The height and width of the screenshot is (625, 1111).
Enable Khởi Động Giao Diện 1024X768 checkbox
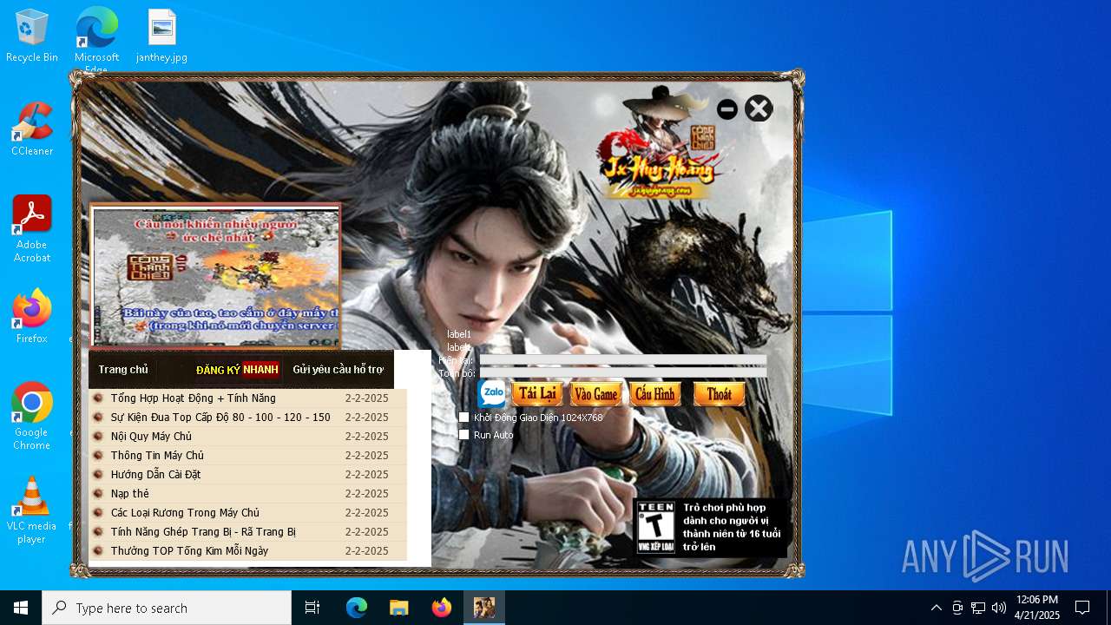tap(464, 418)
